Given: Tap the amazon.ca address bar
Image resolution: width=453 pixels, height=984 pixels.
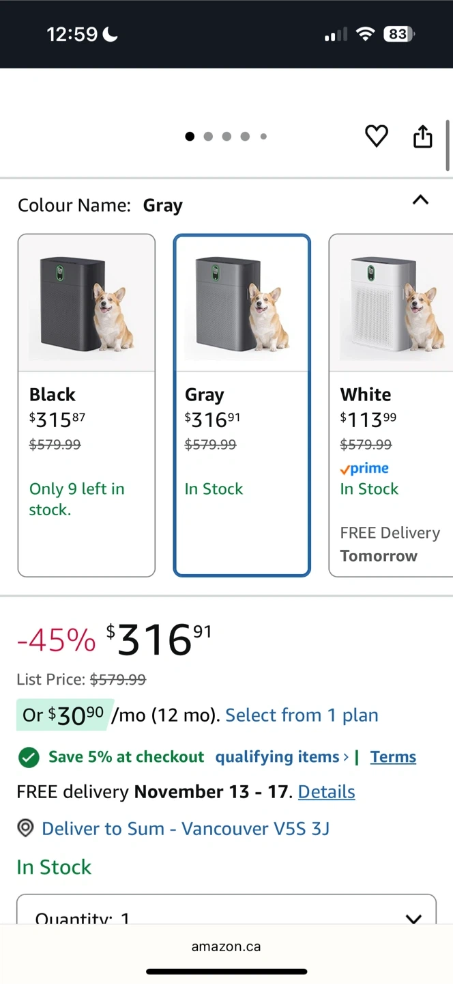Looking at the screenshot, I should click(226, 946).
